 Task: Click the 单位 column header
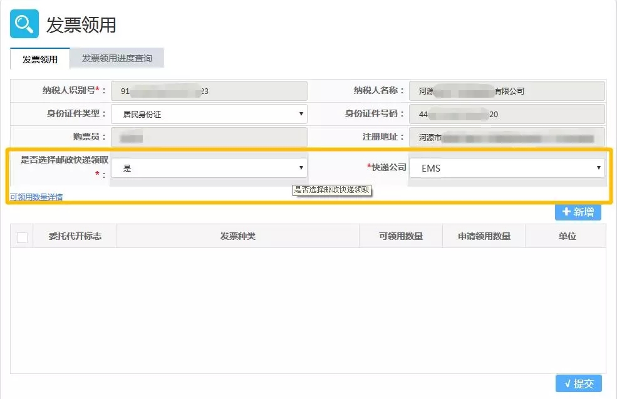(x=567, y=236)
